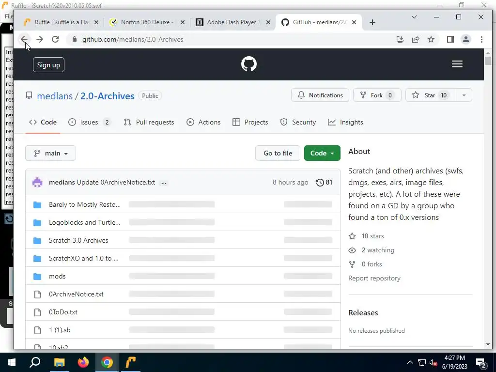Open the Ruffle app in the taskbar

point(131,362)
